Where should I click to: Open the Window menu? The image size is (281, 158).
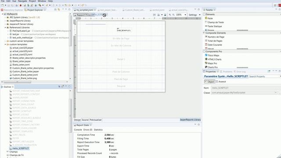coord(42,1)
